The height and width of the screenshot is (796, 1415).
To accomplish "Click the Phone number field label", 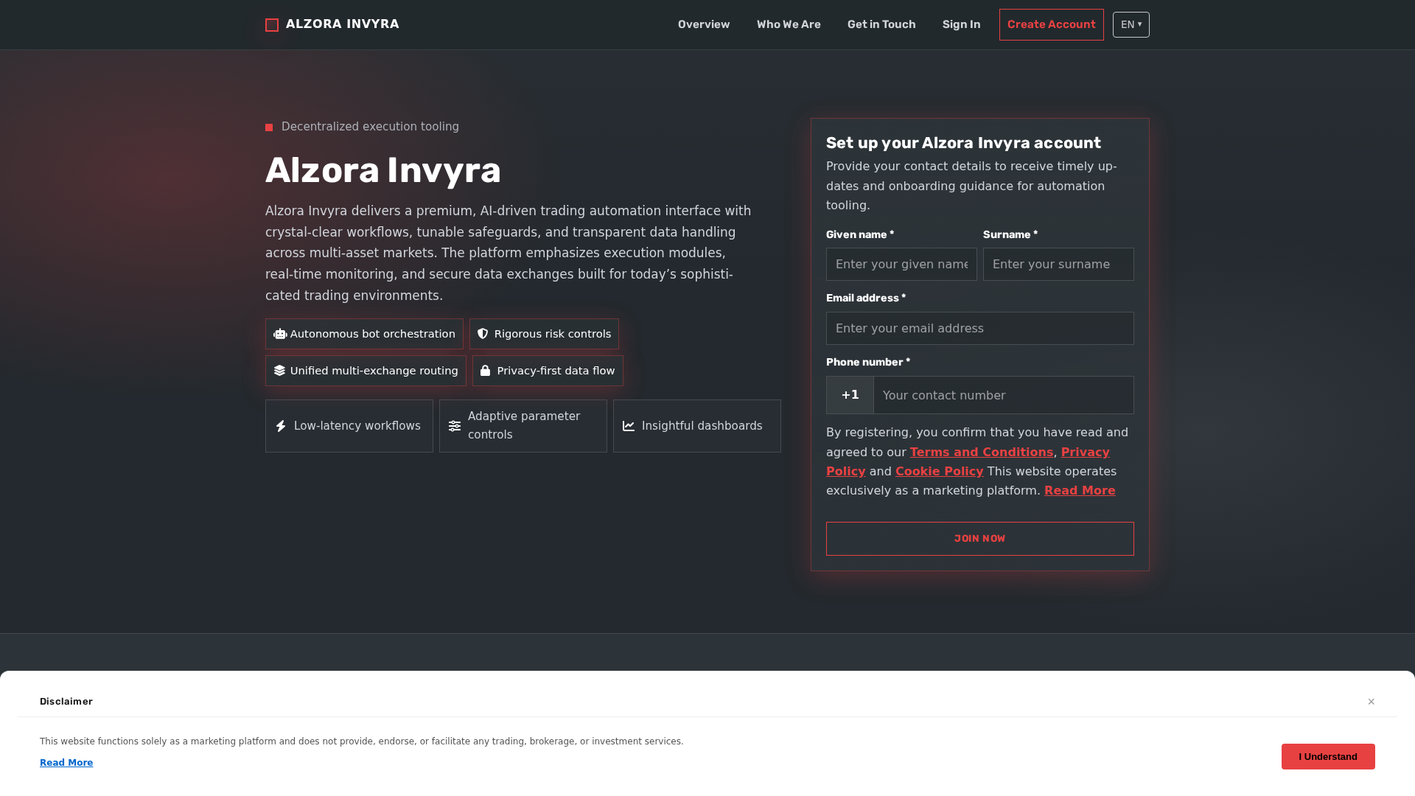I will coord(868,362).
